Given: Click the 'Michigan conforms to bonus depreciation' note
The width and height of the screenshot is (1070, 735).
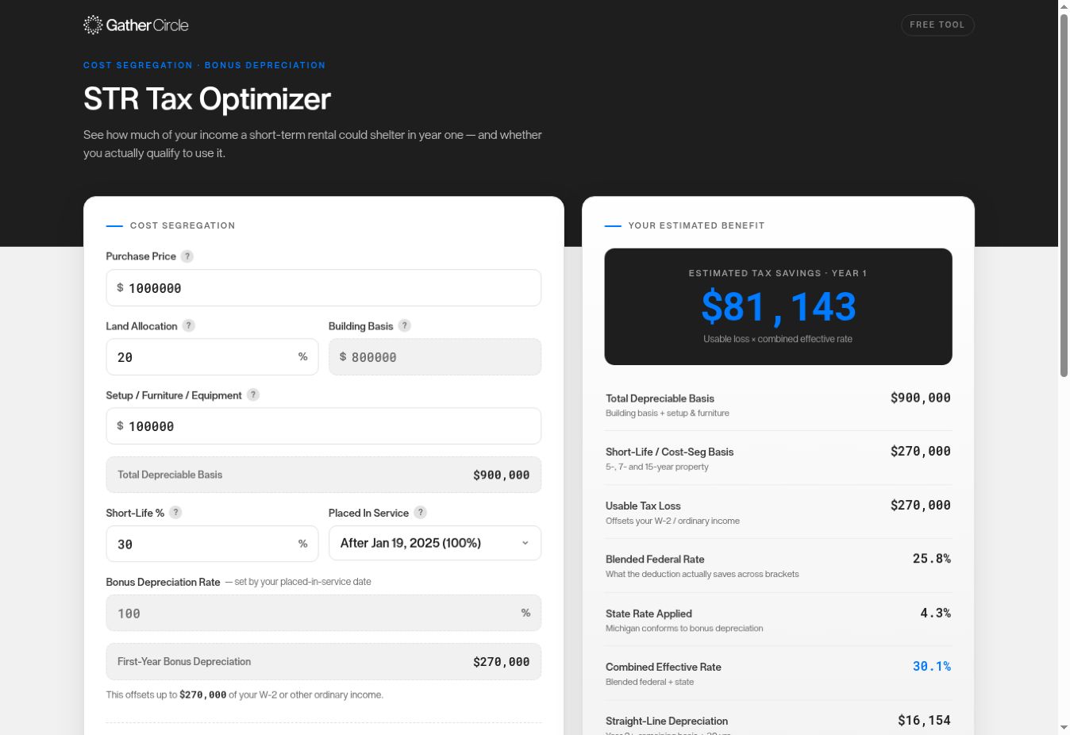Looking at the screenshot, I should 684,628.
